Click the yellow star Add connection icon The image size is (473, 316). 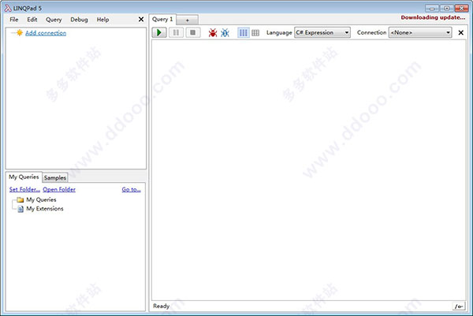[20, 32]
